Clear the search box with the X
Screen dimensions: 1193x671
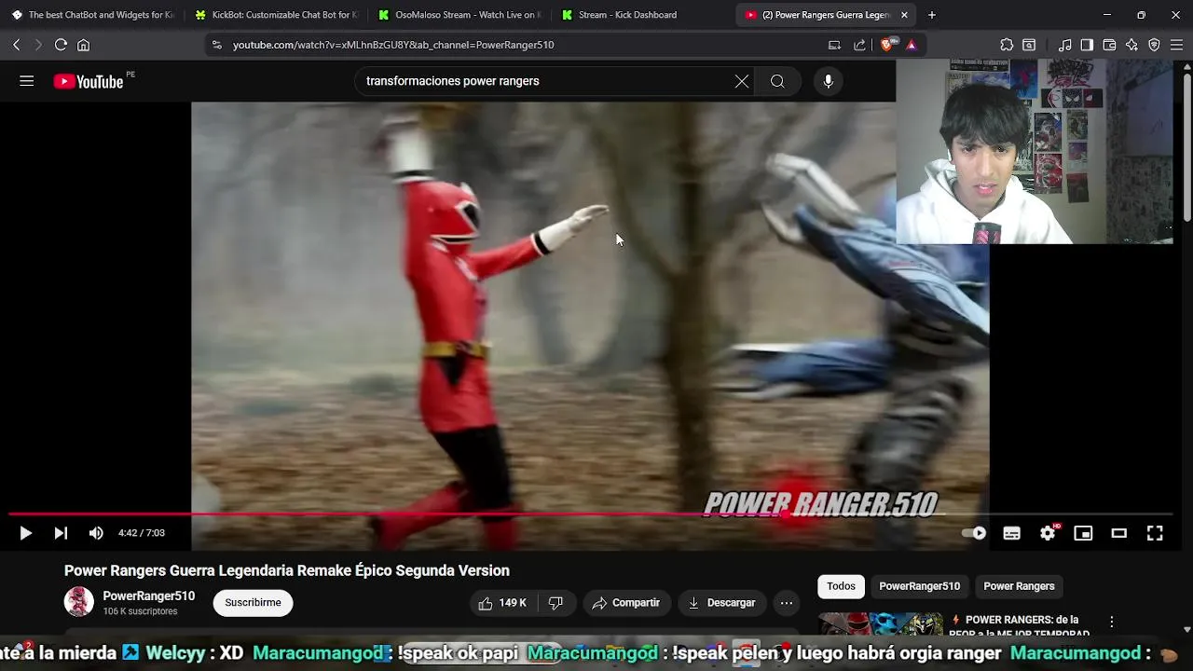[x=742, y=81]
